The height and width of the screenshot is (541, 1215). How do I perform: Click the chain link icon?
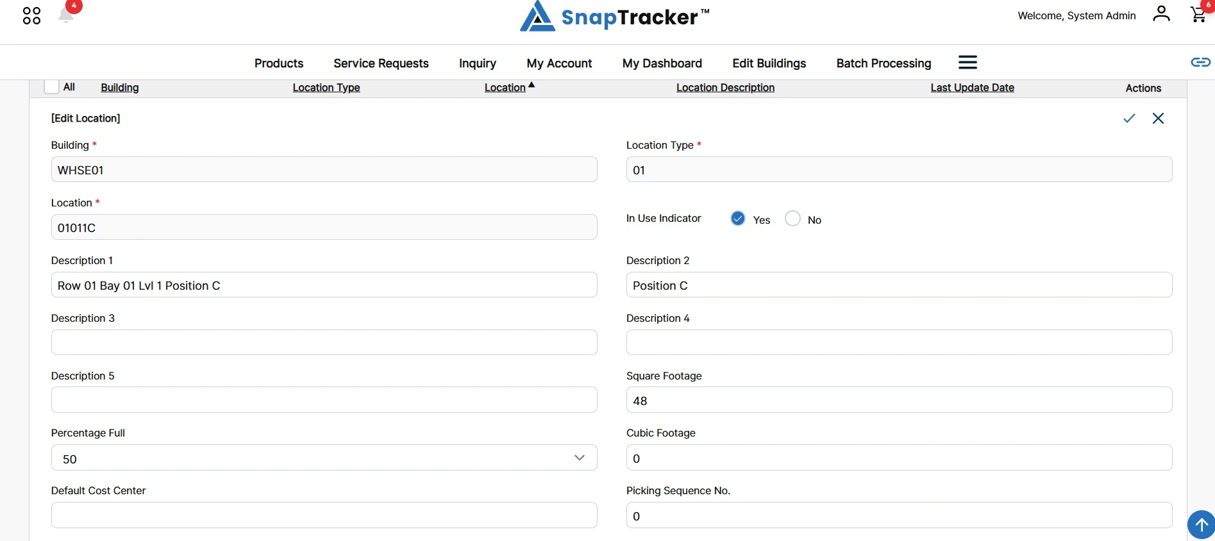click(1200, 62)
